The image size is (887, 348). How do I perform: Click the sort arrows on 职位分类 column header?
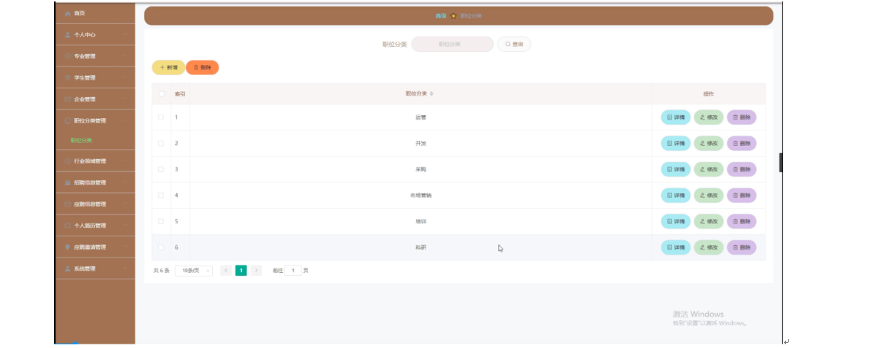pyautogui.click(x=431, y=94)
